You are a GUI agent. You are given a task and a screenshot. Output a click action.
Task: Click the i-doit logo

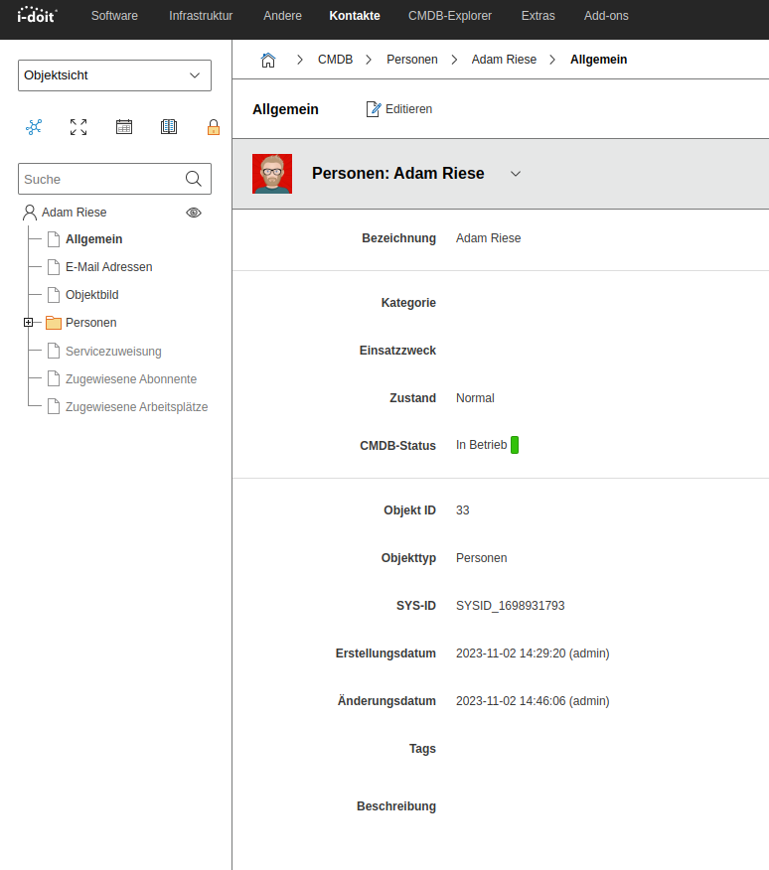point(38,15)
